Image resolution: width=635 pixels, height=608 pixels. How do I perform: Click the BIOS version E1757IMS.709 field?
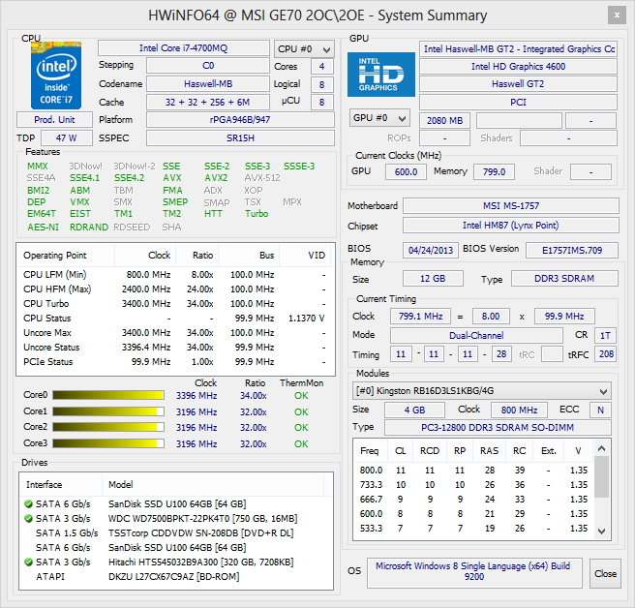(x=572, y=251)
